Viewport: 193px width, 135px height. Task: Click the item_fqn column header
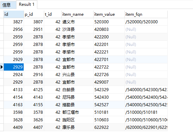146,14
